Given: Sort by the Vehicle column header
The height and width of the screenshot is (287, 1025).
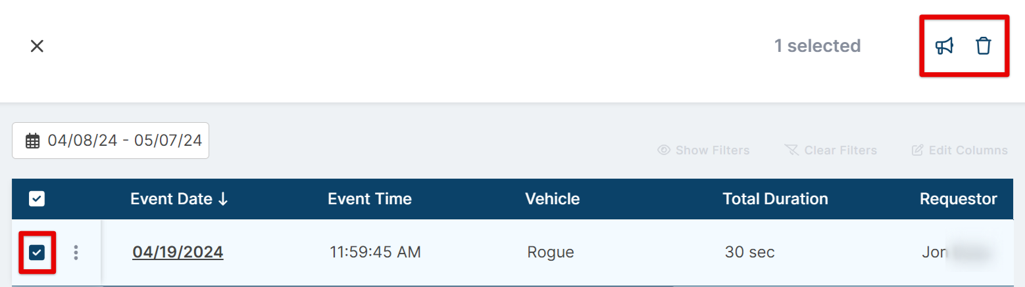Looking at the screenshot, I should 552,199.
